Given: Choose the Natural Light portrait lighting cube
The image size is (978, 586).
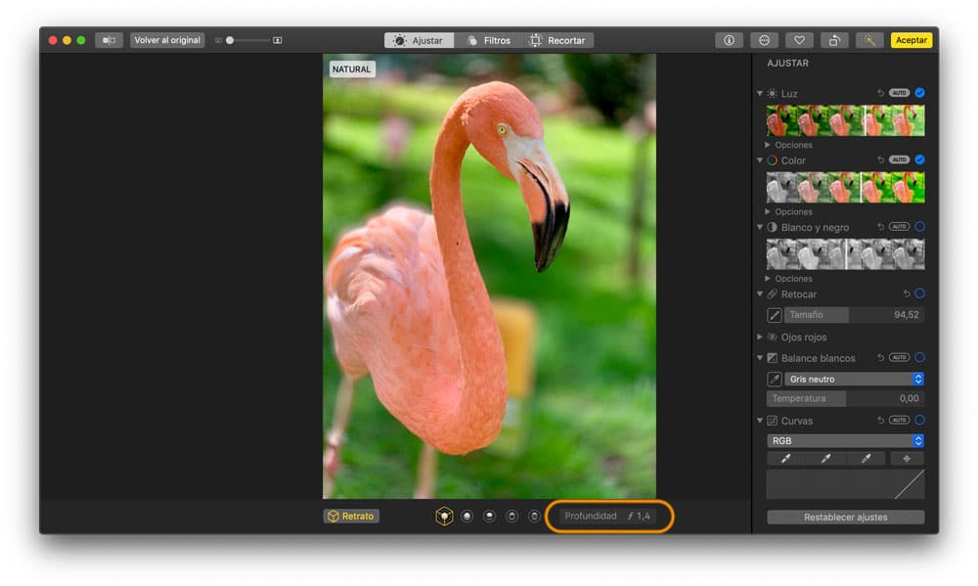Looking at the screenshot, I should click(x=444, y=517).
